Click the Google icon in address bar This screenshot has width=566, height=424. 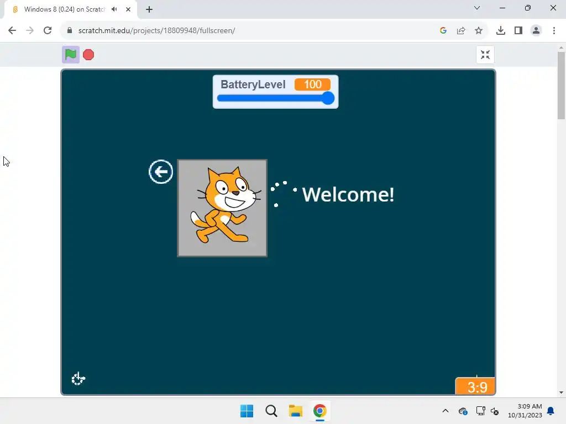pyautogui.click(x=443, y=31)
